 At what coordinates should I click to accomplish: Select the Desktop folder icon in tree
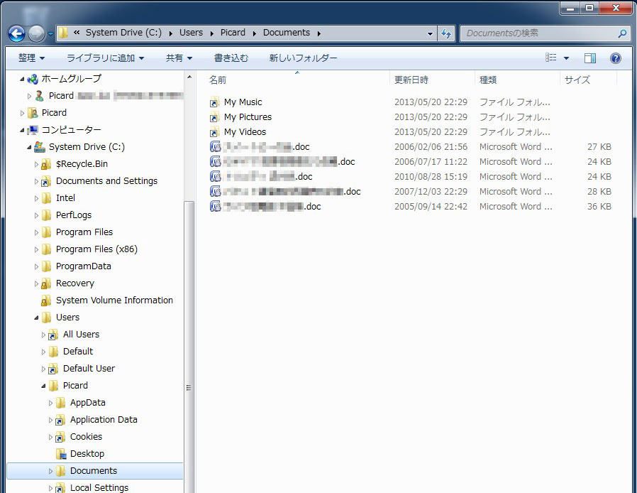point(60,454)
